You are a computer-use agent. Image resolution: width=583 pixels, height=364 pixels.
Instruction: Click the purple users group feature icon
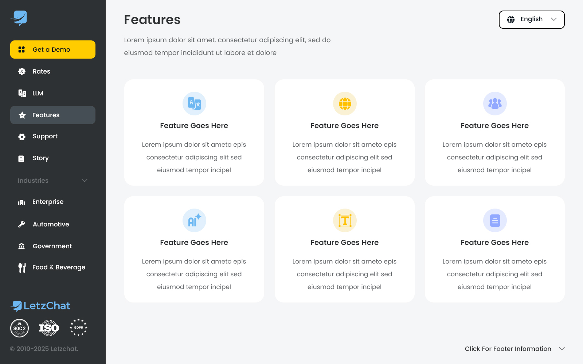(x=495, y=104)
